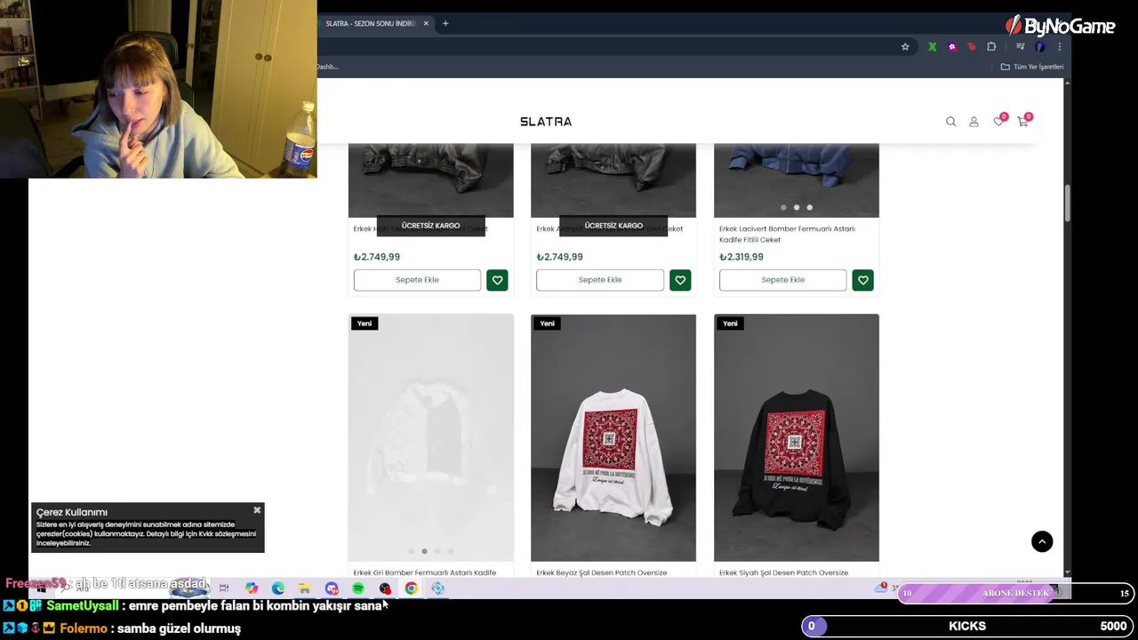This screenshot has width=1138, height=640.
Task: Open File Explorer from the taskbar
Action: pos(305,588)
